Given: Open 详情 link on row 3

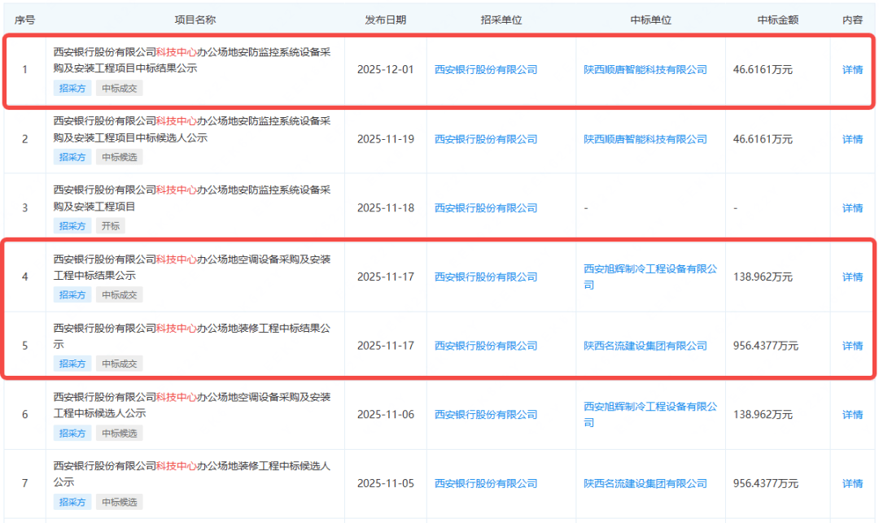Looking at the screenshot, I should point(851,207).
